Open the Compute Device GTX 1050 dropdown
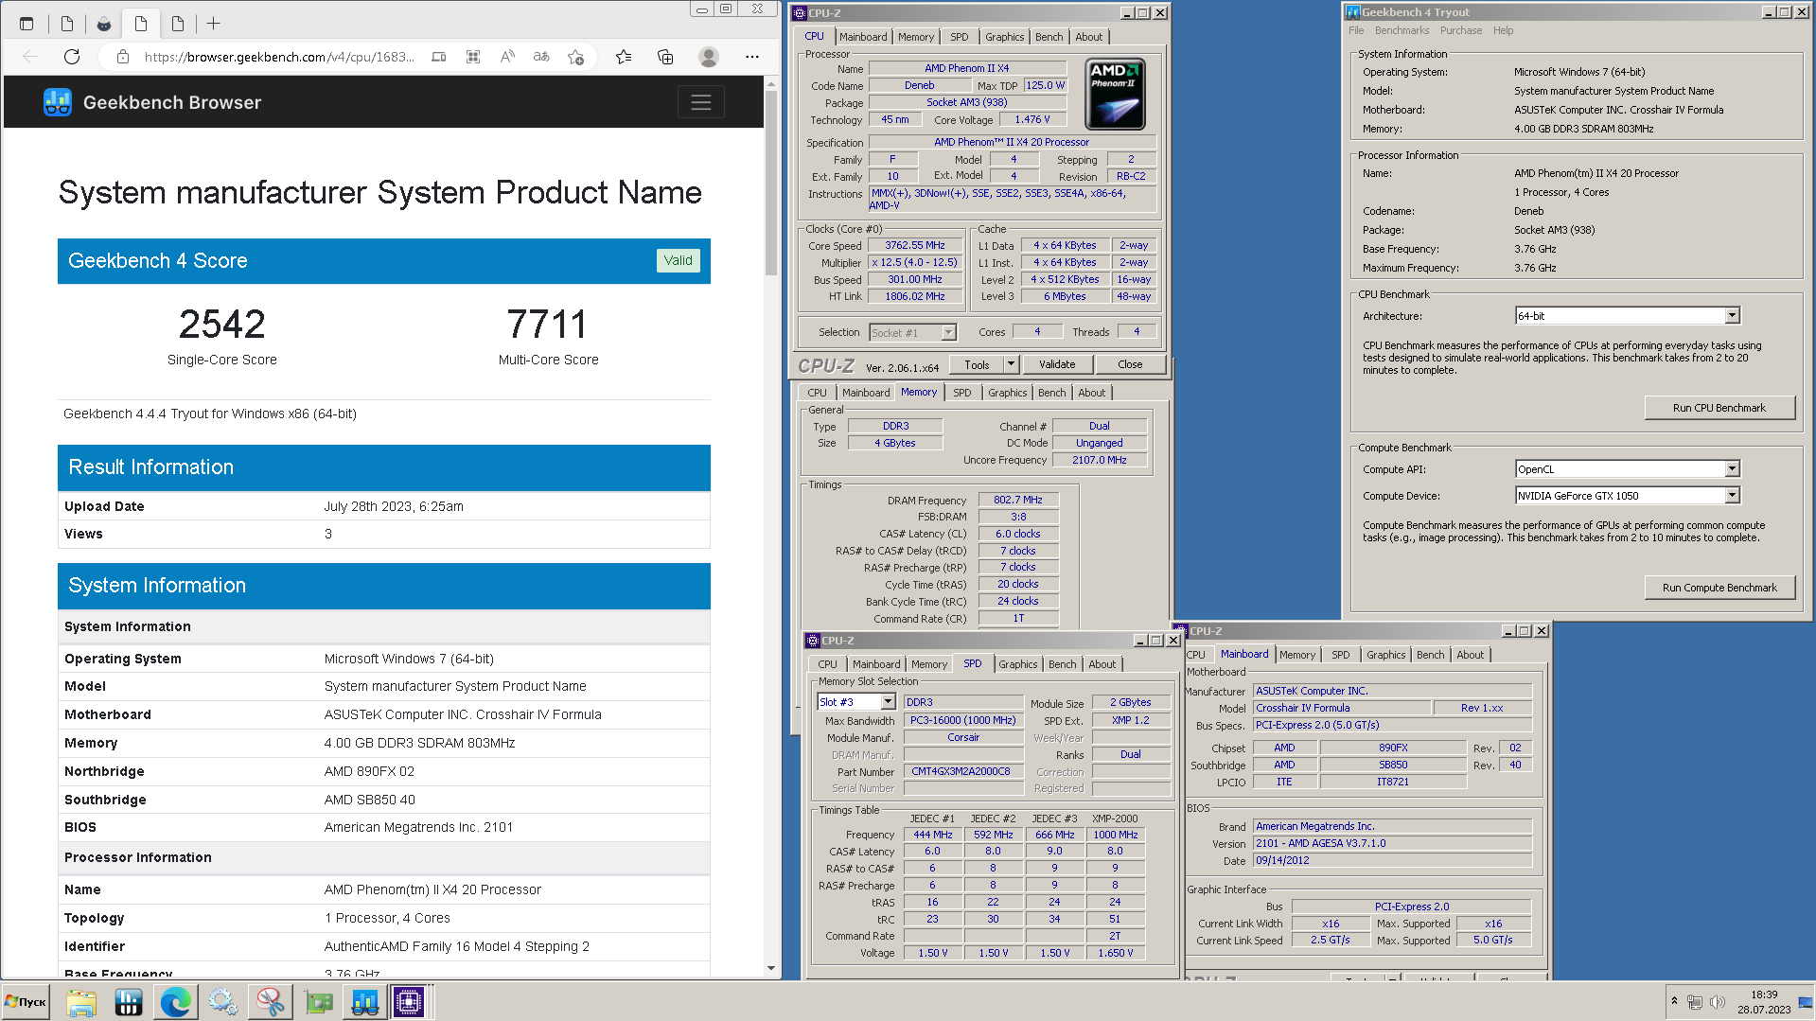Screen dimensions: 1816x1021 pos(1732,496)
